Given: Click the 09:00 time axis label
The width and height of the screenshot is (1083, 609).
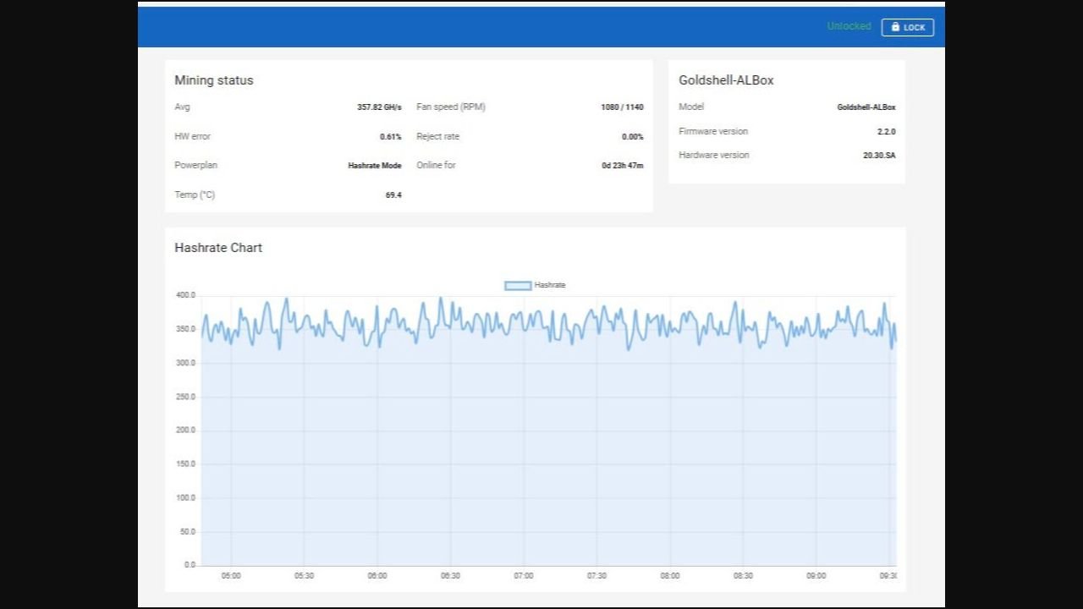Looking at the screenshot, I should 816,576.
